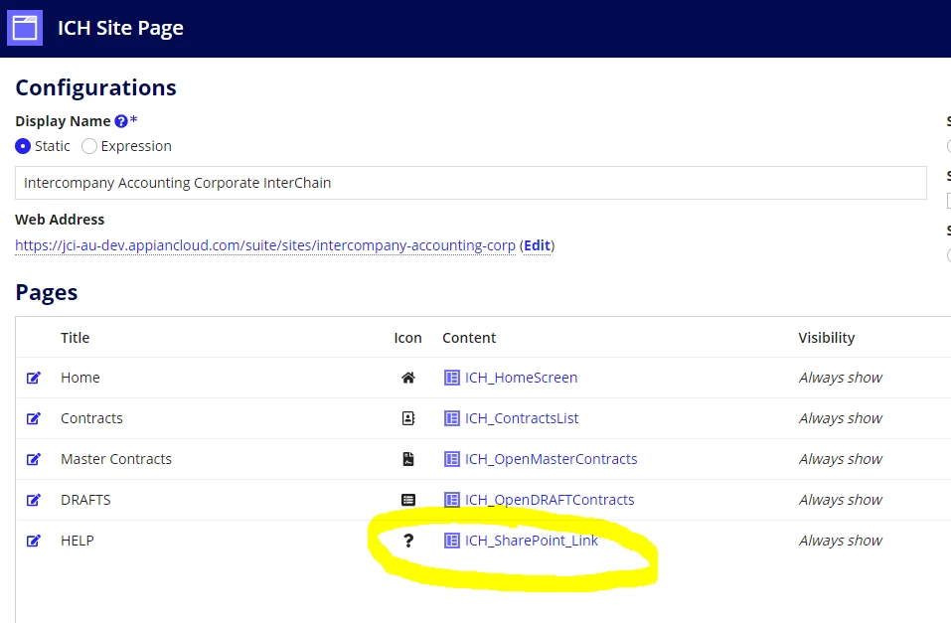Viewport: 951px width, 623px height.
Task: Click the HELP question mark icon
Action: point(408,541)
